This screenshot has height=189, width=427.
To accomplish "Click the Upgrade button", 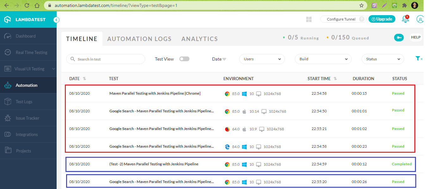I will [382, 19].
